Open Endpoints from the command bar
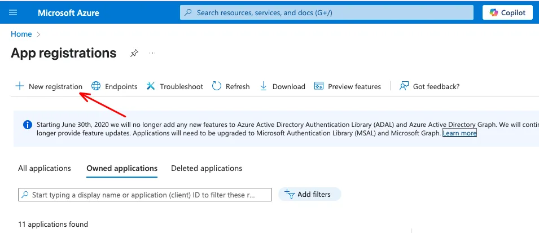This screenshot has width=539, height=233. pos(115,86)
